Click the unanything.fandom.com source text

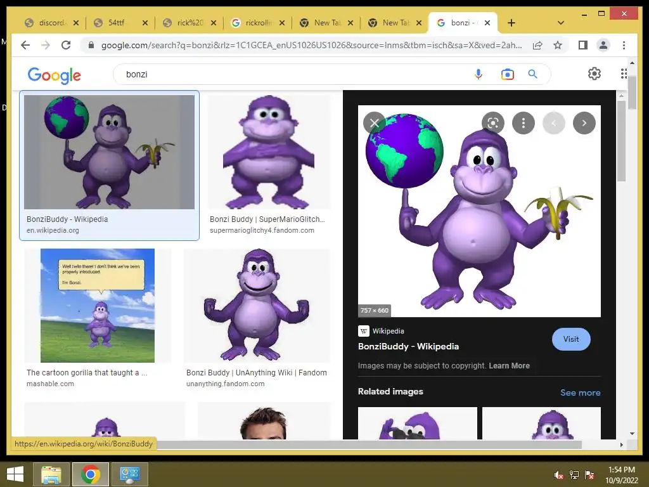click(225, 384)
